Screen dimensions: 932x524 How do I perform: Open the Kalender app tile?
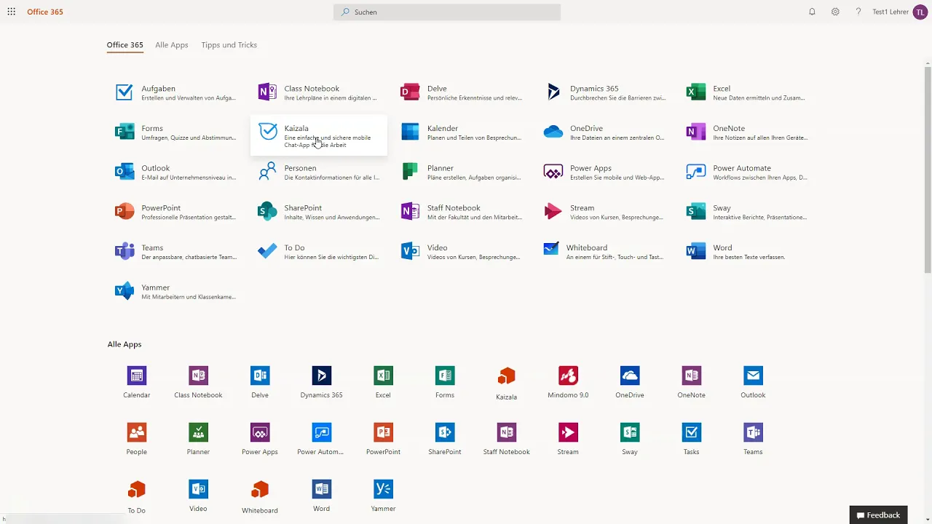click(x=462, y=132)
